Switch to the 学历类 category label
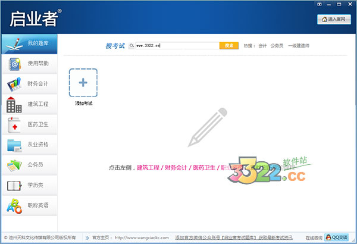The height and width of the screenshot is (244, 357). pos(35,184)
